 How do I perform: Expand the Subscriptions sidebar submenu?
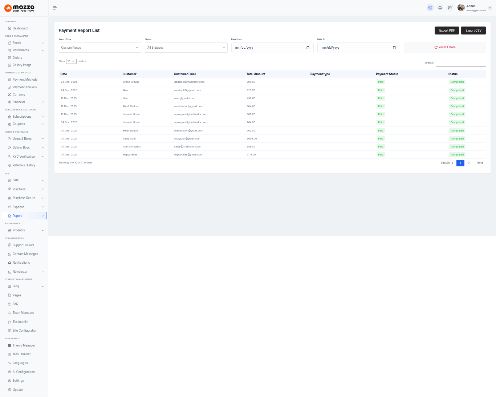click(25, 117)
